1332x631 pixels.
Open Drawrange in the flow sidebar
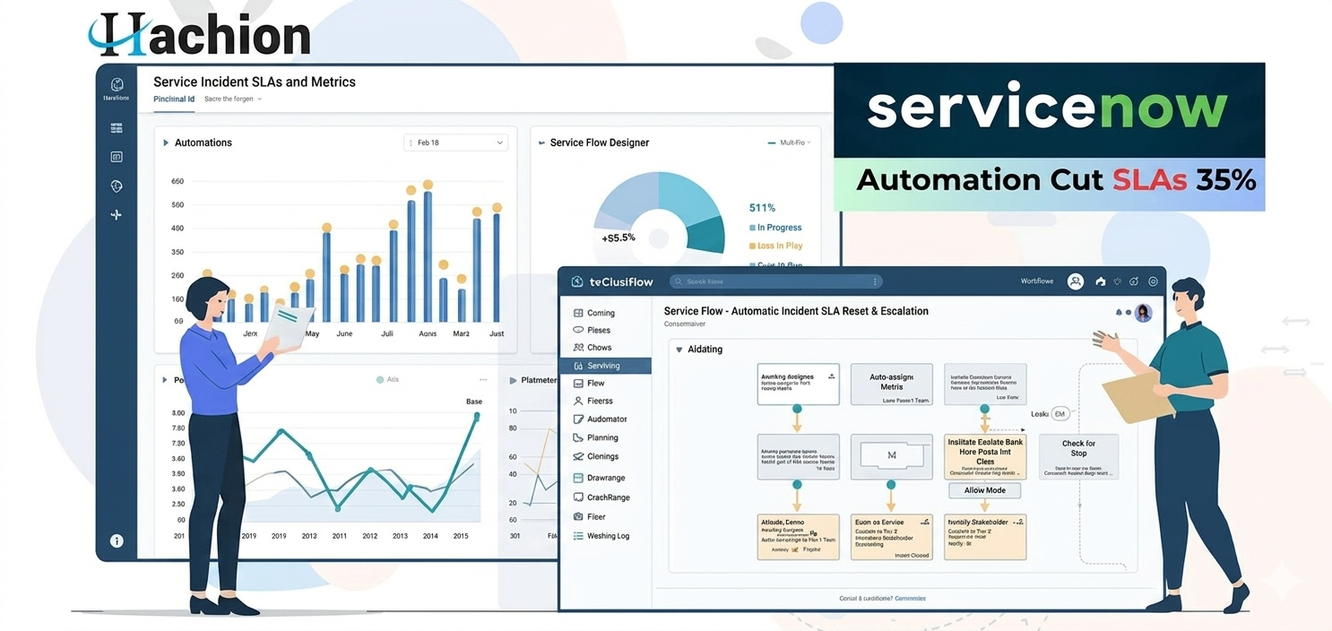pyautogui.click(x=599, y=478)
